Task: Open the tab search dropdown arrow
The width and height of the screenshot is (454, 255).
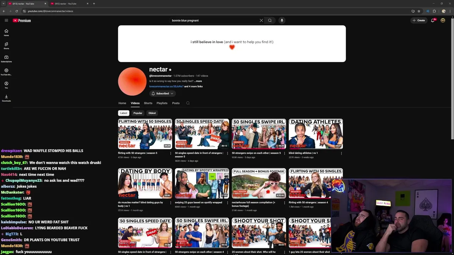Action: click(4, 4)
